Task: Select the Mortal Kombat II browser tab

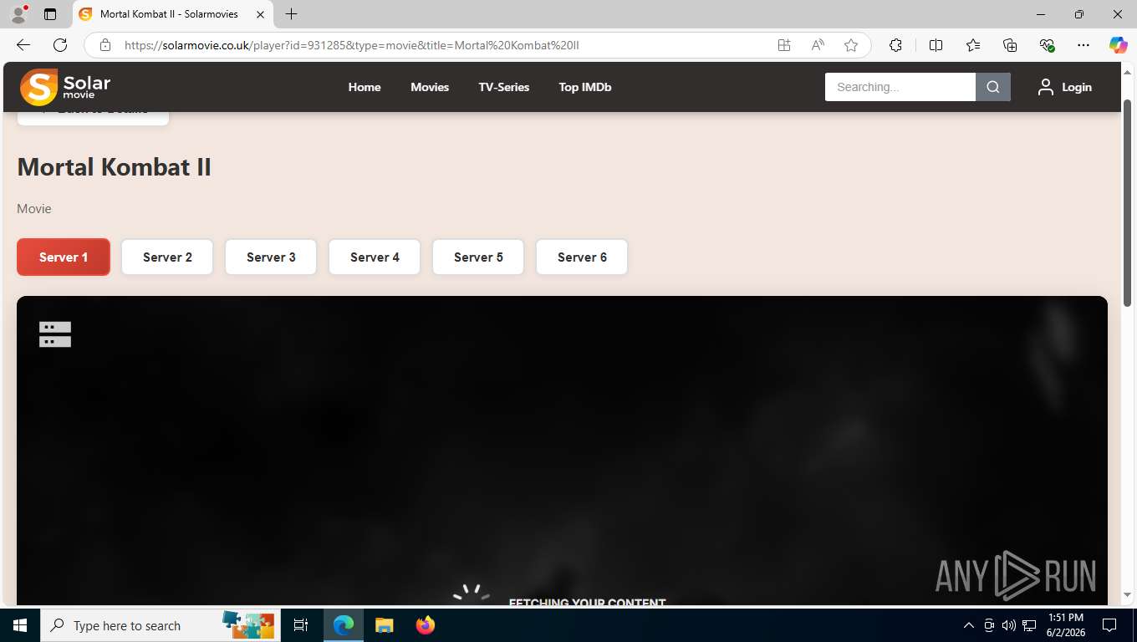Action: pyautogui.click(x=173, y=14)
